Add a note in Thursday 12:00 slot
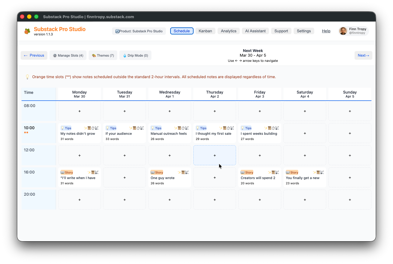Viewport: 393px width, 264px height. point(215,155)
